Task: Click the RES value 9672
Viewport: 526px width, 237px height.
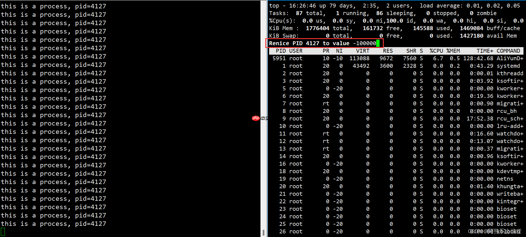Action: tap(386, 58)
